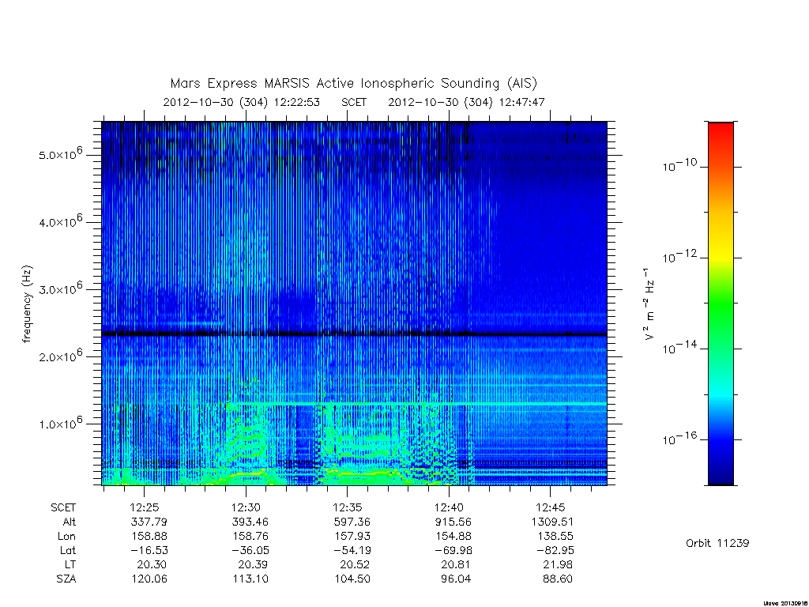Click the 'Orbit 11239' label
Viewport: 809px width, 607px height.
point(717,543)
